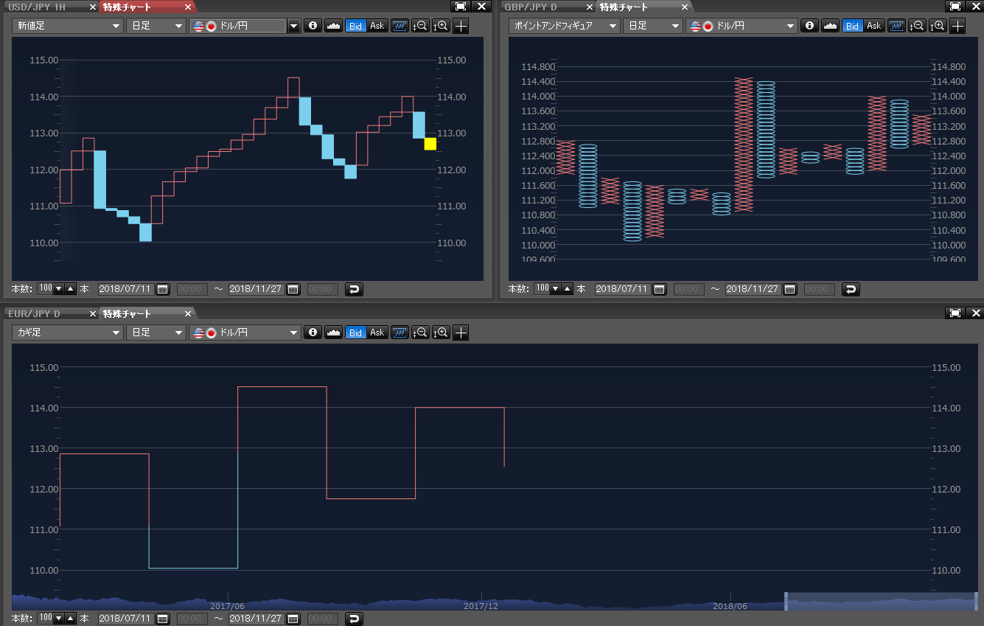Open ドル/円 currency dropdown in カギ足 panel

pyautogui.click(x=245, y=333)
